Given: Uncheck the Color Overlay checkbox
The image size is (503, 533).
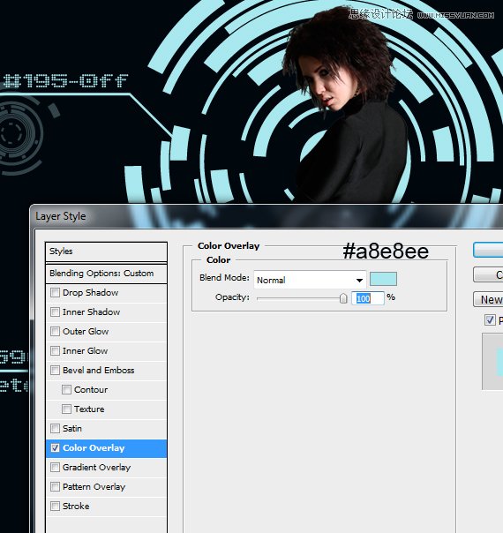Looking at the screenshot, I should (55, 447).
